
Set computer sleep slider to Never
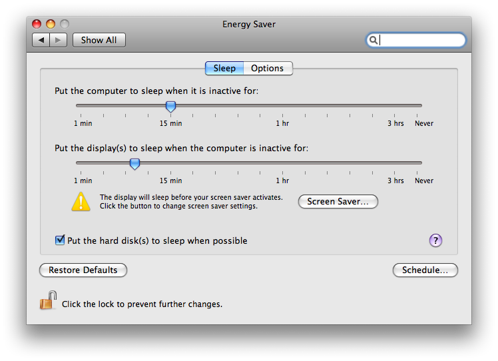[417, 105]
